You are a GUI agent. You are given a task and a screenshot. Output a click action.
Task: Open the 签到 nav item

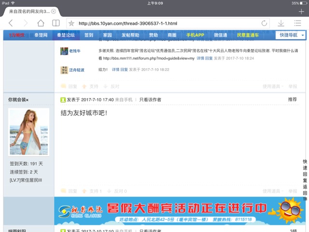point(89,35)
